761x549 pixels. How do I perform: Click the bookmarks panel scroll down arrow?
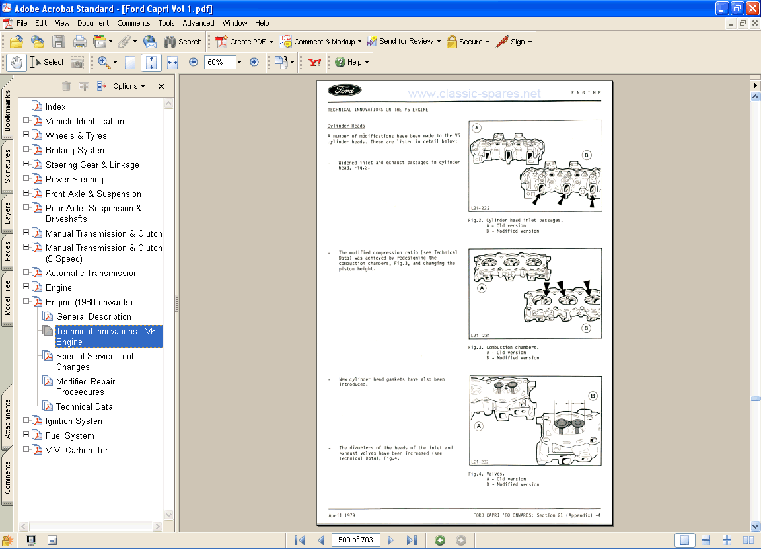(x=168, y=515)
